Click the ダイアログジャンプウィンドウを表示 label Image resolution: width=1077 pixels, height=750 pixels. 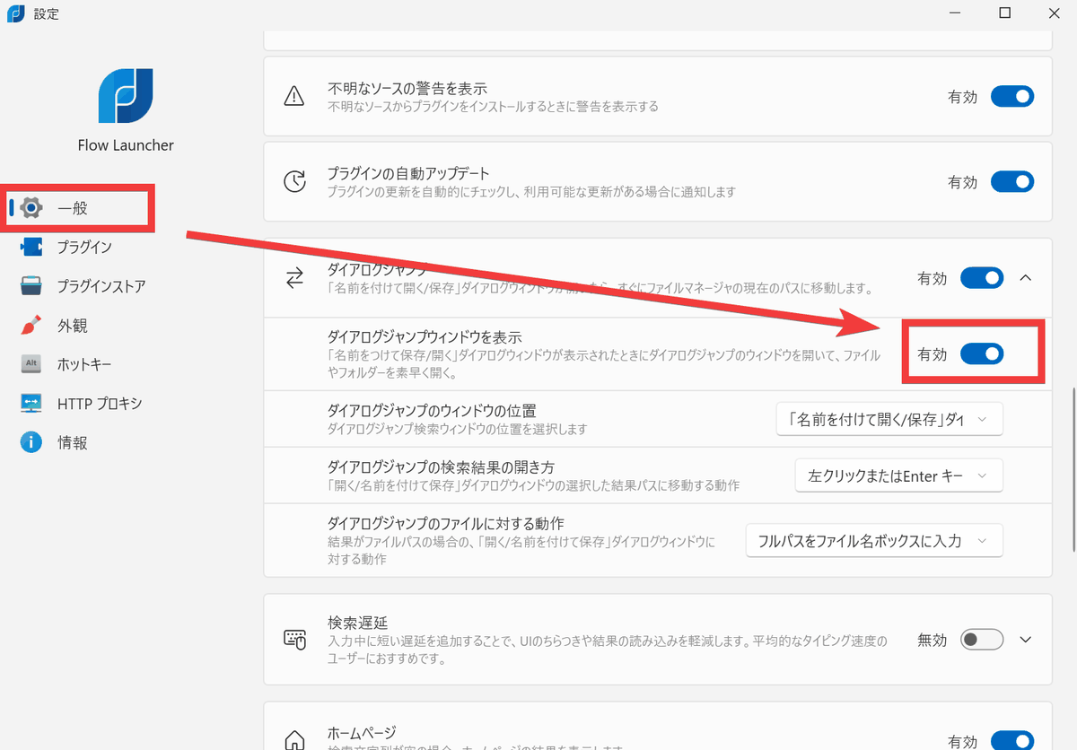pos(425,337)
